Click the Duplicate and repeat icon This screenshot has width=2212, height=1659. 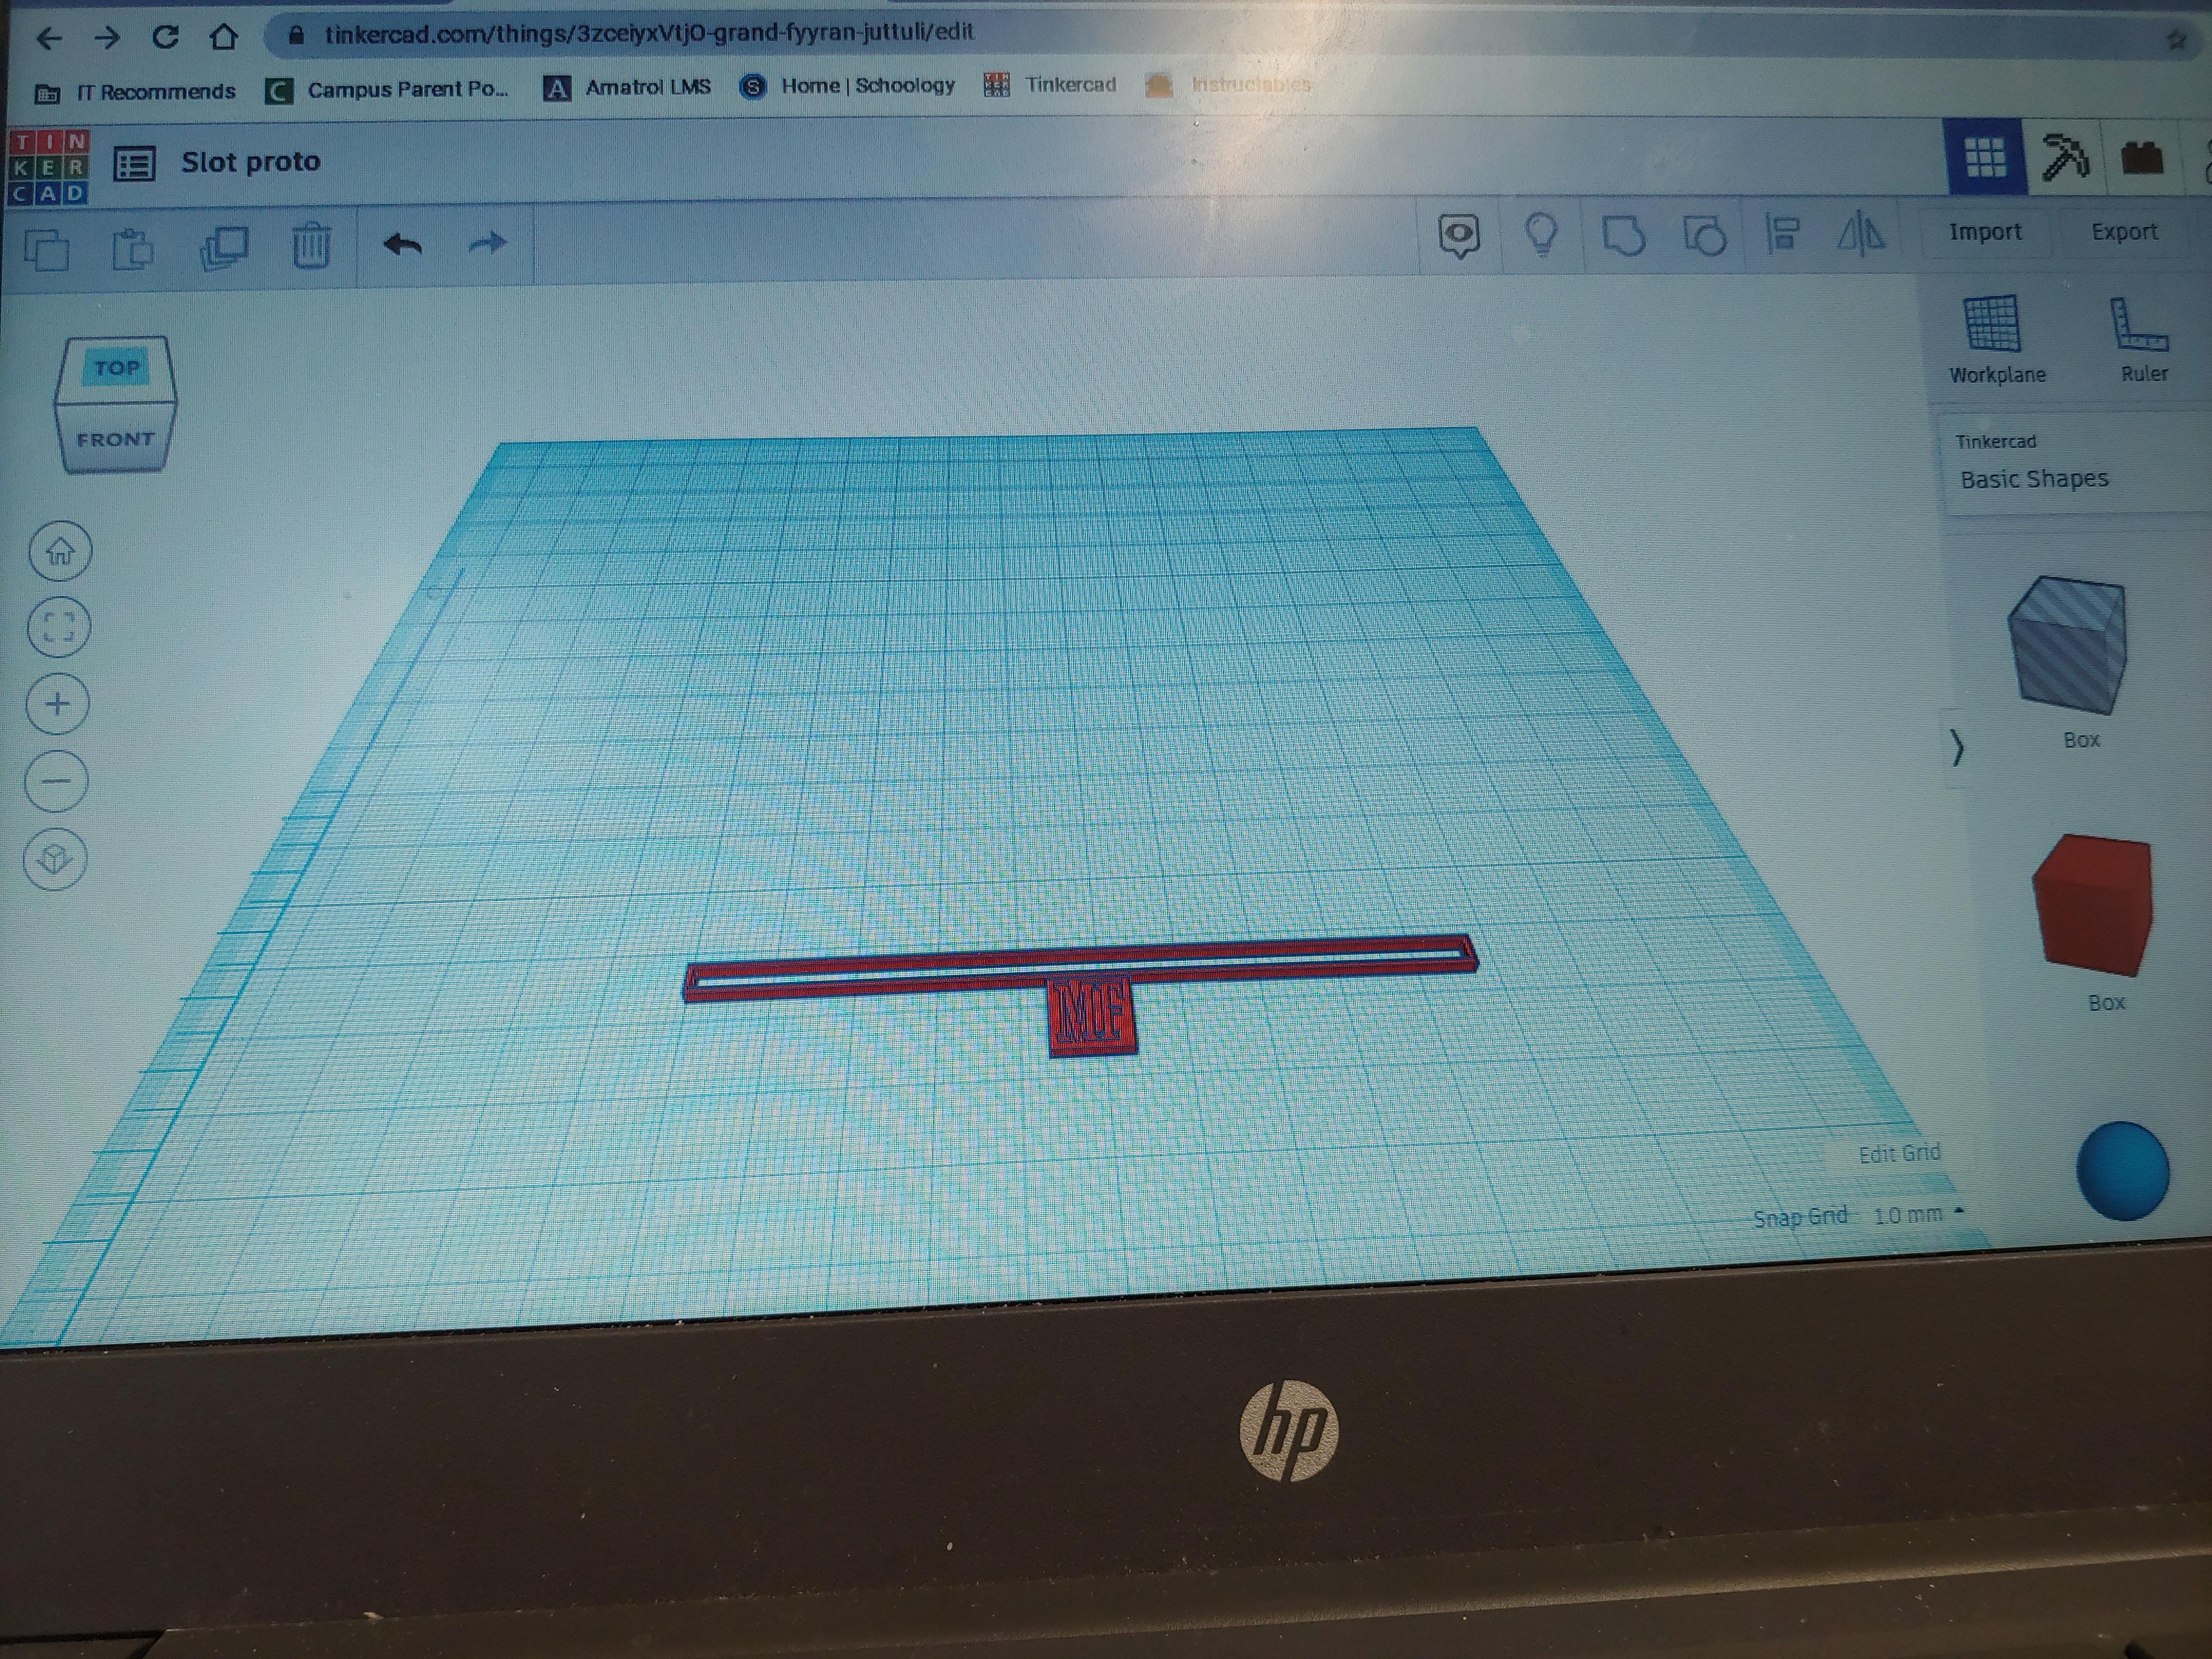224,247
